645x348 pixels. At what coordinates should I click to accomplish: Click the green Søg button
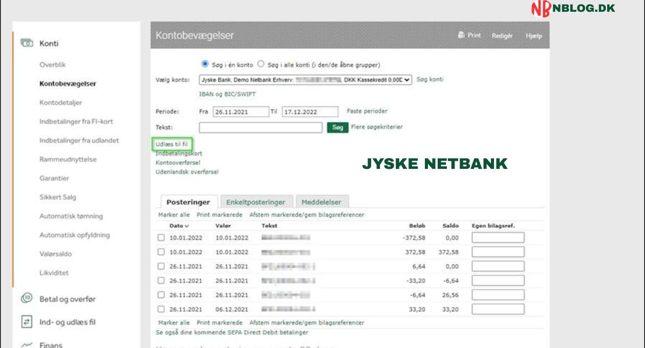click(337, 127)
